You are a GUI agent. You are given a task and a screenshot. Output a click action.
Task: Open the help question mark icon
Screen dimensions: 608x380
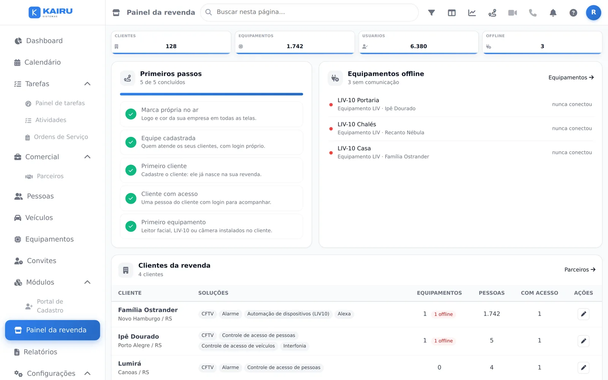coord(573,13)
